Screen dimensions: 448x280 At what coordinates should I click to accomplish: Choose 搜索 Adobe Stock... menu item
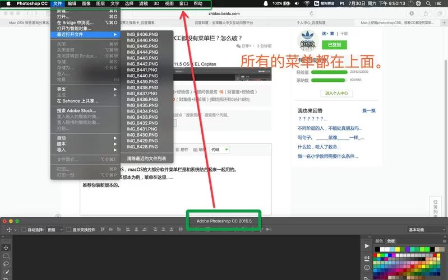85,110
